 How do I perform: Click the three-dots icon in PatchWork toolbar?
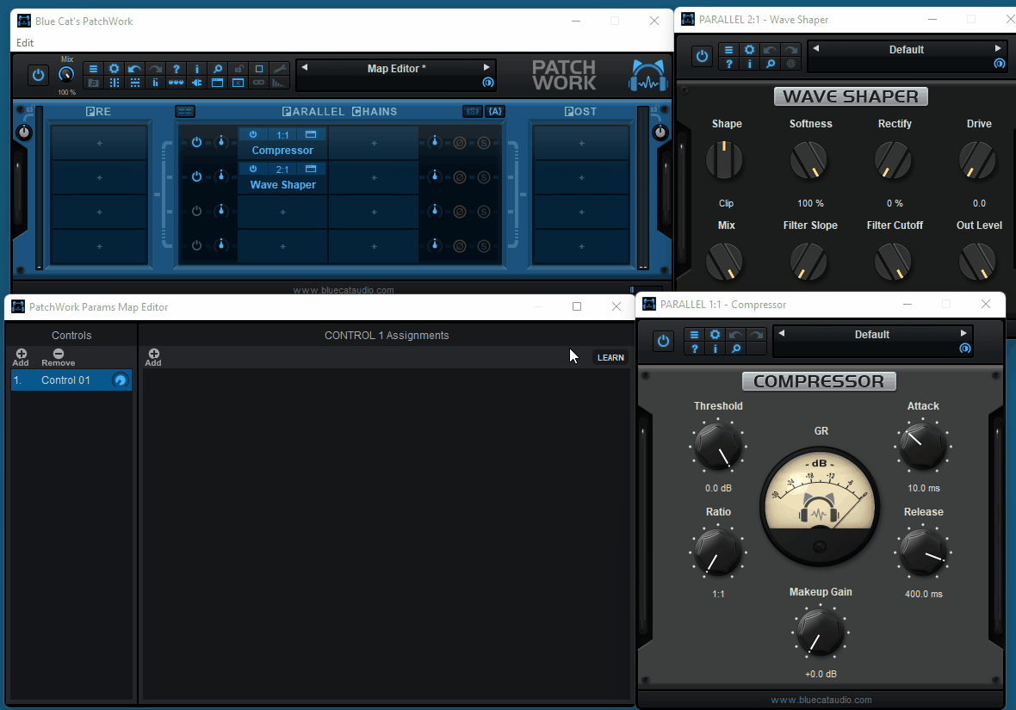177,83
